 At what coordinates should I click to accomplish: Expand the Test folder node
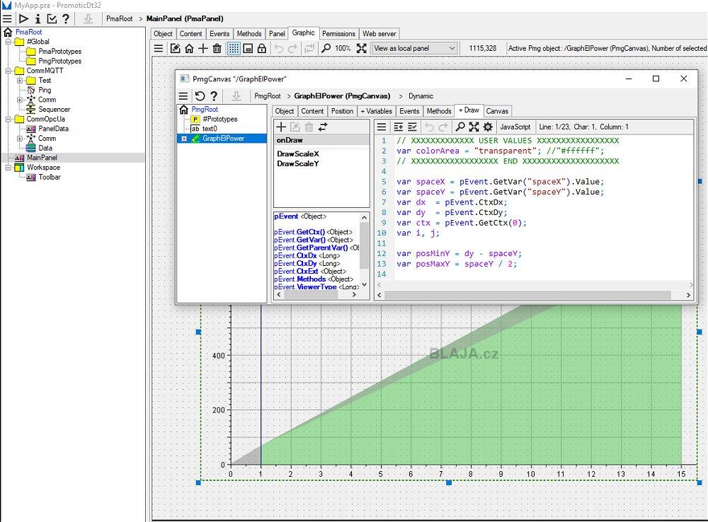point(20,81)
